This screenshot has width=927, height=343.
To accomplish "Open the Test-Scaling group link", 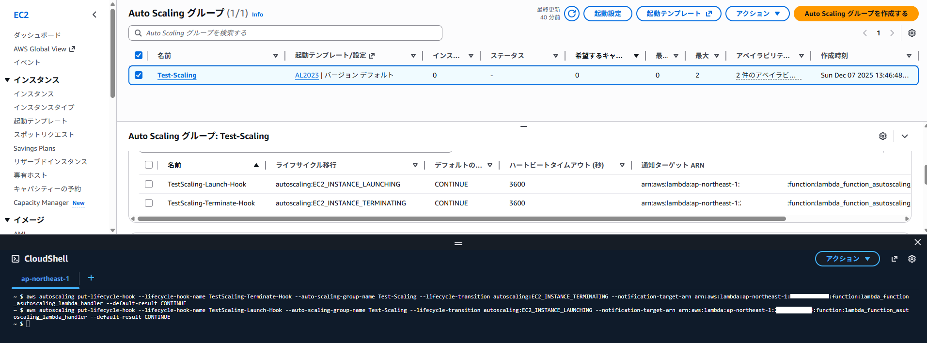I will coord(177,75).
